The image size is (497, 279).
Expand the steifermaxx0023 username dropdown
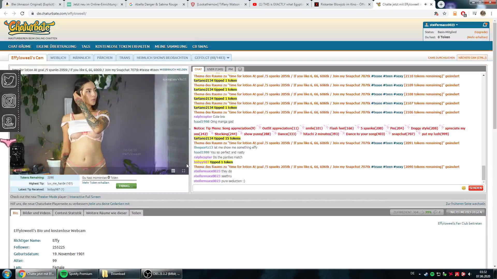(x=457, y=25)
